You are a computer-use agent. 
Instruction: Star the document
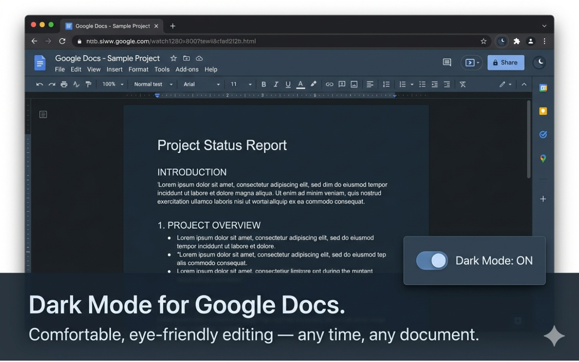(x=173, y=58)
